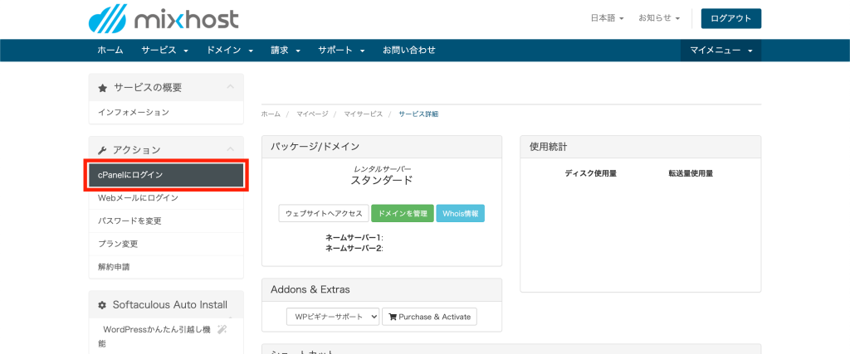Go to ホーム in the navigation bar
The image size is (850, 354).
click(x=110, y=51)
